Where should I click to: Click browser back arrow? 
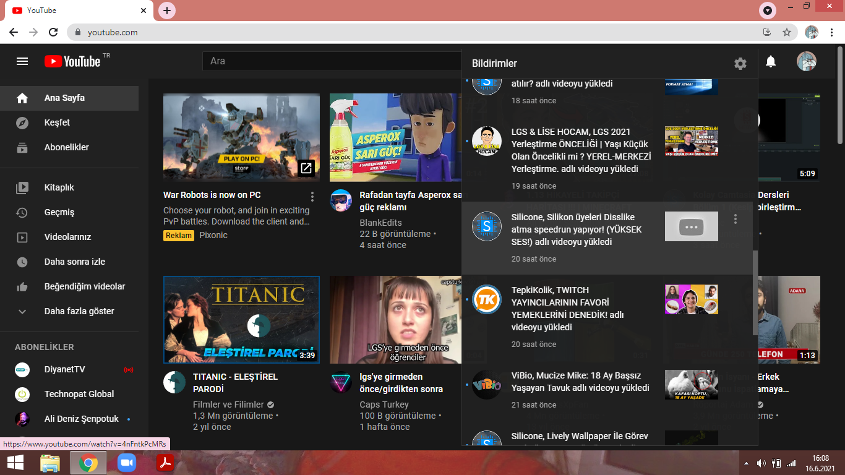[x=14, y=32]
